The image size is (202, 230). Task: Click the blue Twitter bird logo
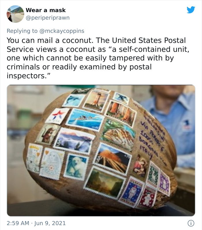[x=191, y=10]
